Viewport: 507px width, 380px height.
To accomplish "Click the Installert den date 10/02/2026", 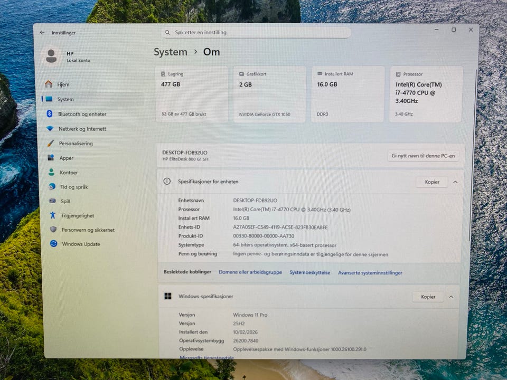I will tap(245, 332).
